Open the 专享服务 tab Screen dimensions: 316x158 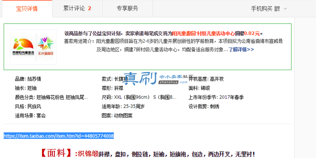127,9
